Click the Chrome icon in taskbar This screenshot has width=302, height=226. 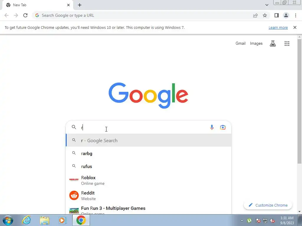tap(81, 220)
